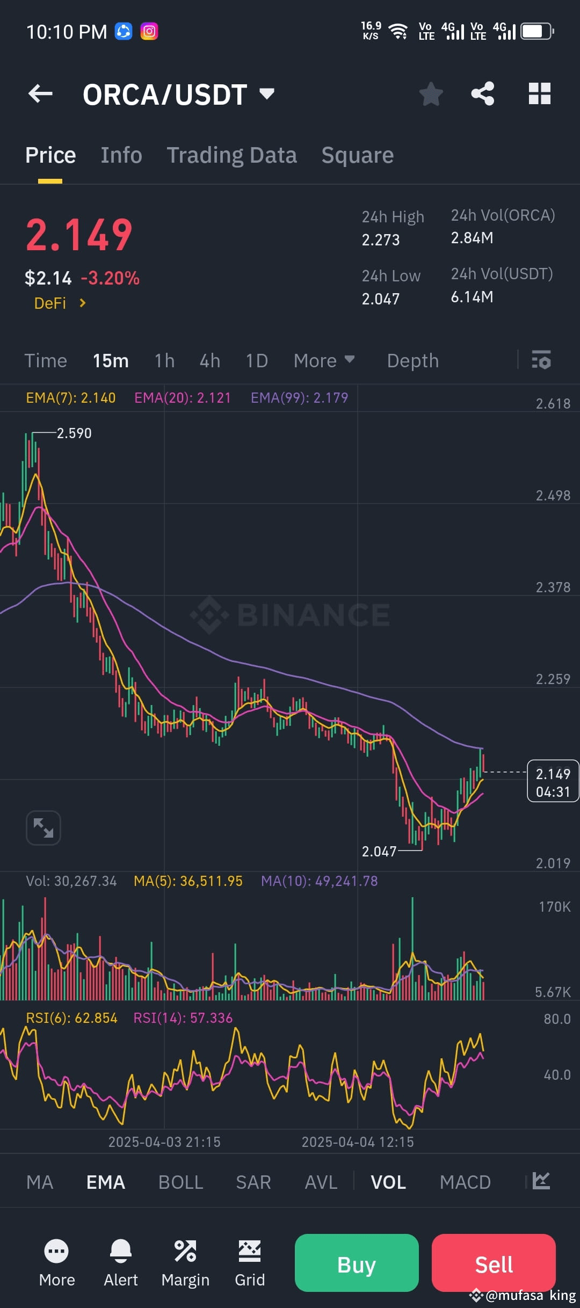Viewport: 580px width, 1308px height.
Task: Tap the Wi-Fi status icon
Action: click(x=398, y=31)
